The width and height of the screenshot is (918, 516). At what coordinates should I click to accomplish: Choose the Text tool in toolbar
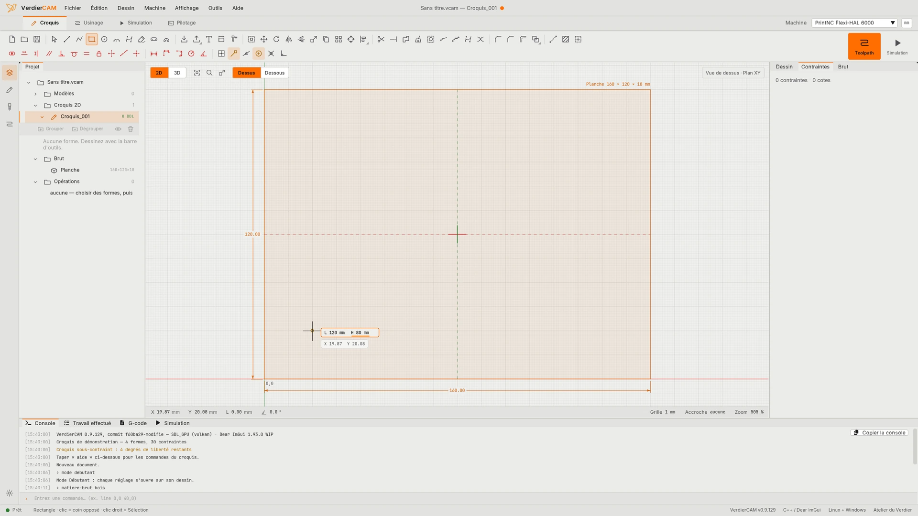coord(209,39)
